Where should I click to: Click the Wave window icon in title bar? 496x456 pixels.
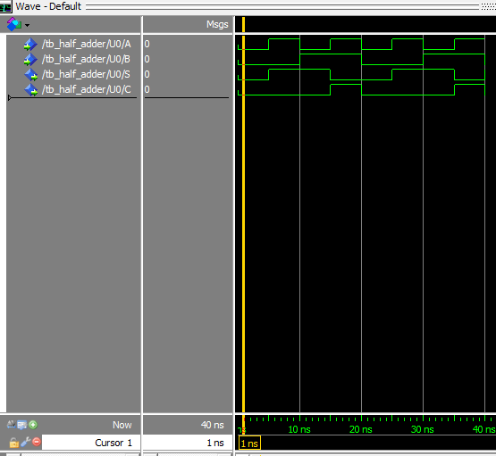click(5, 6)
